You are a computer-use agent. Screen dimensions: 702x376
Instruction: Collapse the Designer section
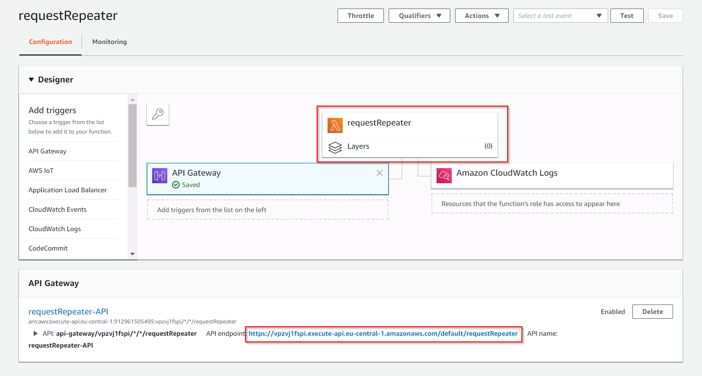coord(32,79)
